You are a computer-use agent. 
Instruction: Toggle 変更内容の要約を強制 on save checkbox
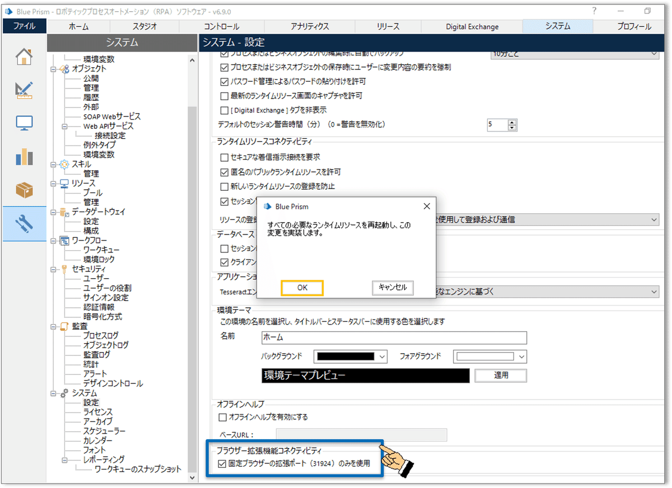(x=225, y=67)
